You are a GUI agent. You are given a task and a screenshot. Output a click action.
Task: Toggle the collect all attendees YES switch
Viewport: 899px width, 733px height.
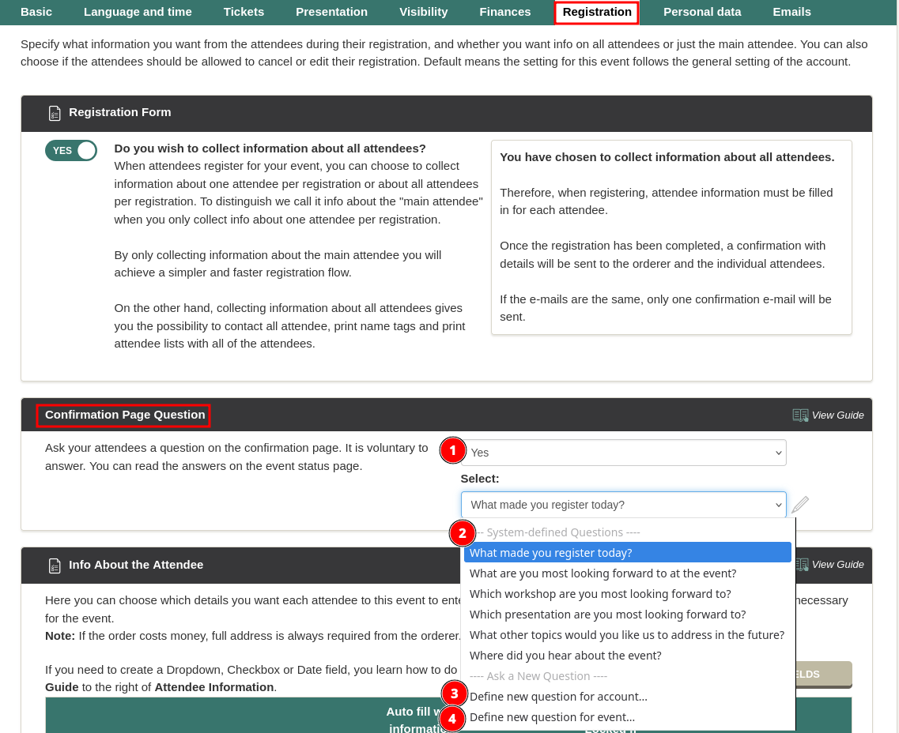pos(71,151)
